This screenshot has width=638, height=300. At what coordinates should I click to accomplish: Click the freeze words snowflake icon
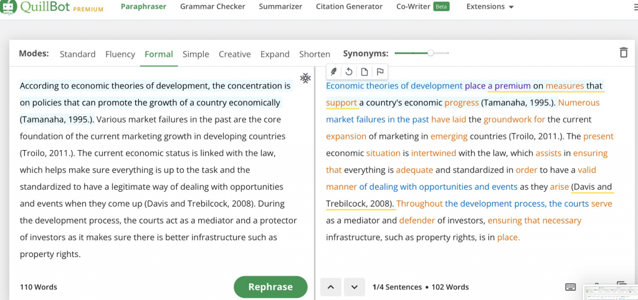pos(305,78)
